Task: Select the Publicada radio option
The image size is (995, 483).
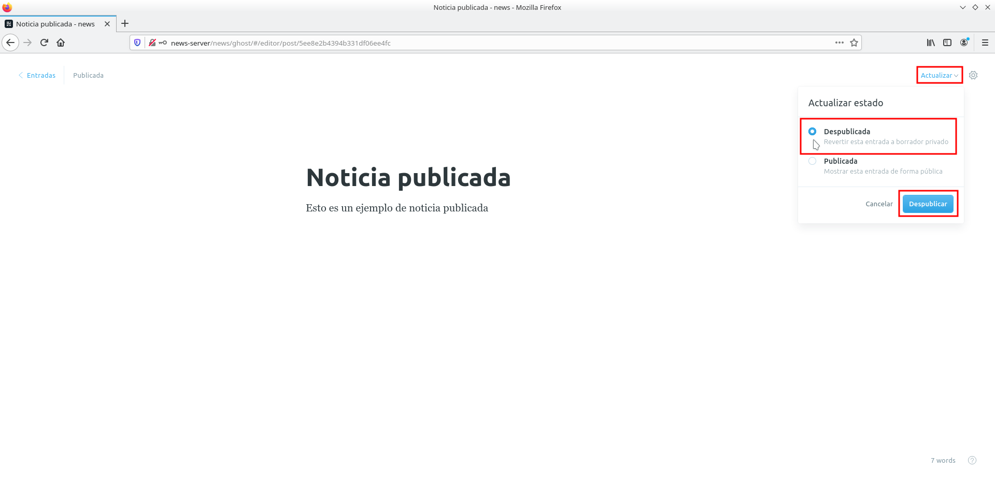Action: tap(812, 161)
